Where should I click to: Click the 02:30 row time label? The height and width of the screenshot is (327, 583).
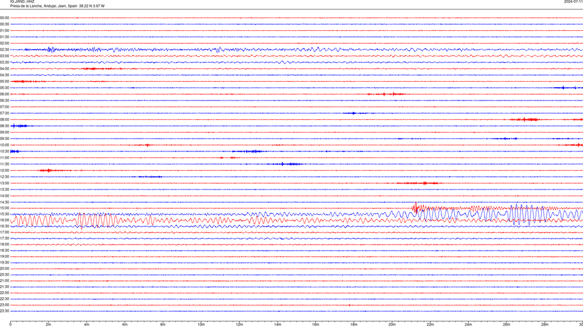click(x=4, y=50)
